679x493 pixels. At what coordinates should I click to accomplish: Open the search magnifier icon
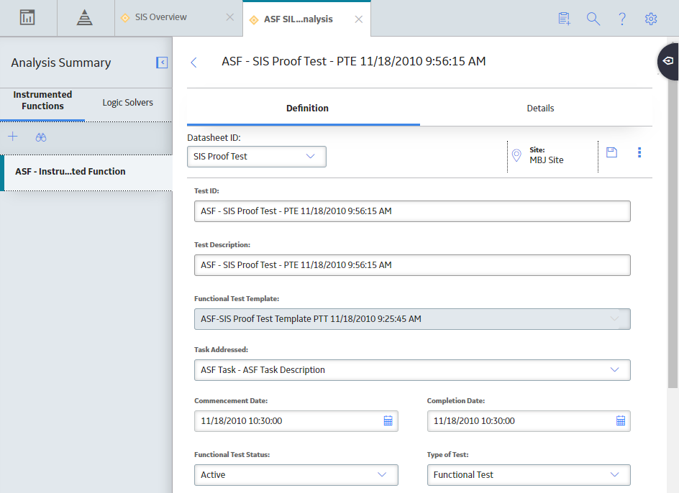pyautogui.click(x=593, y=19)
